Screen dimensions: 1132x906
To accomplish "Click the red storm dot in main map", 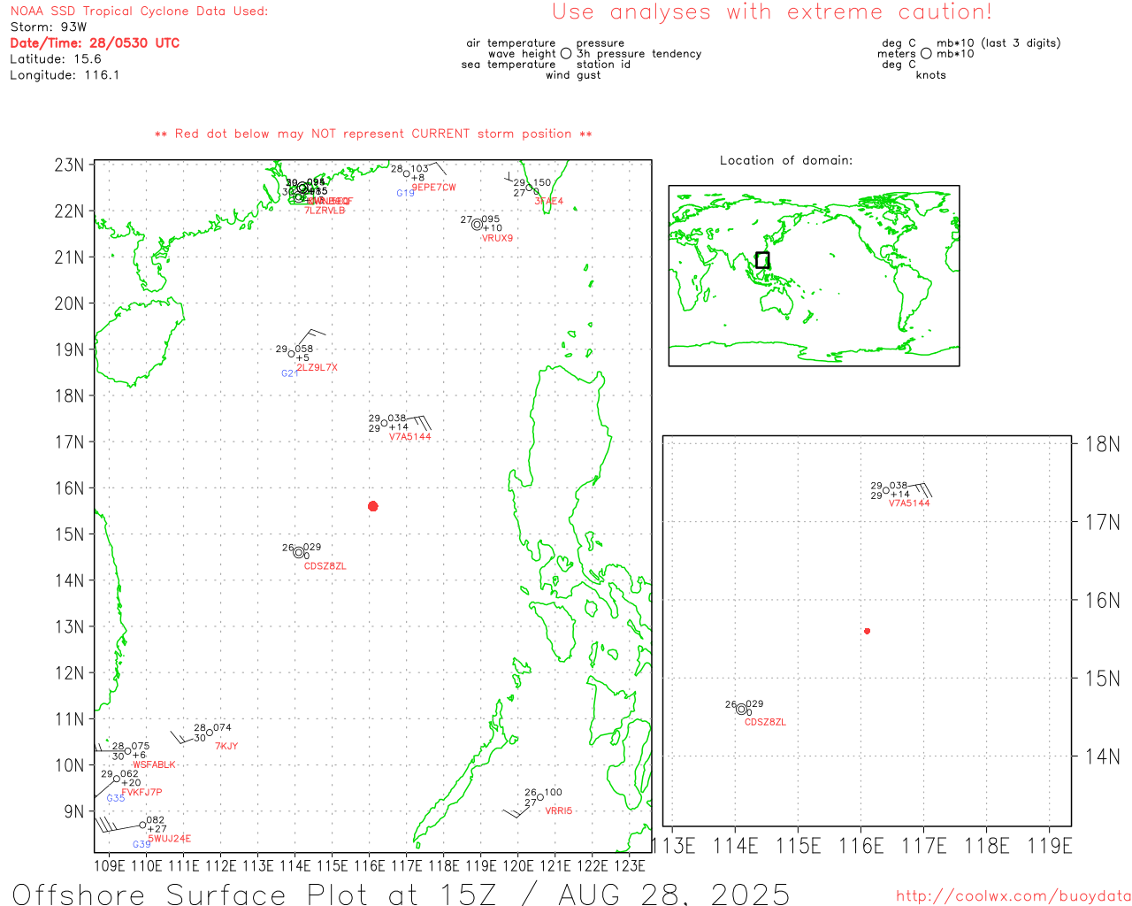I will tap(373, 506).
